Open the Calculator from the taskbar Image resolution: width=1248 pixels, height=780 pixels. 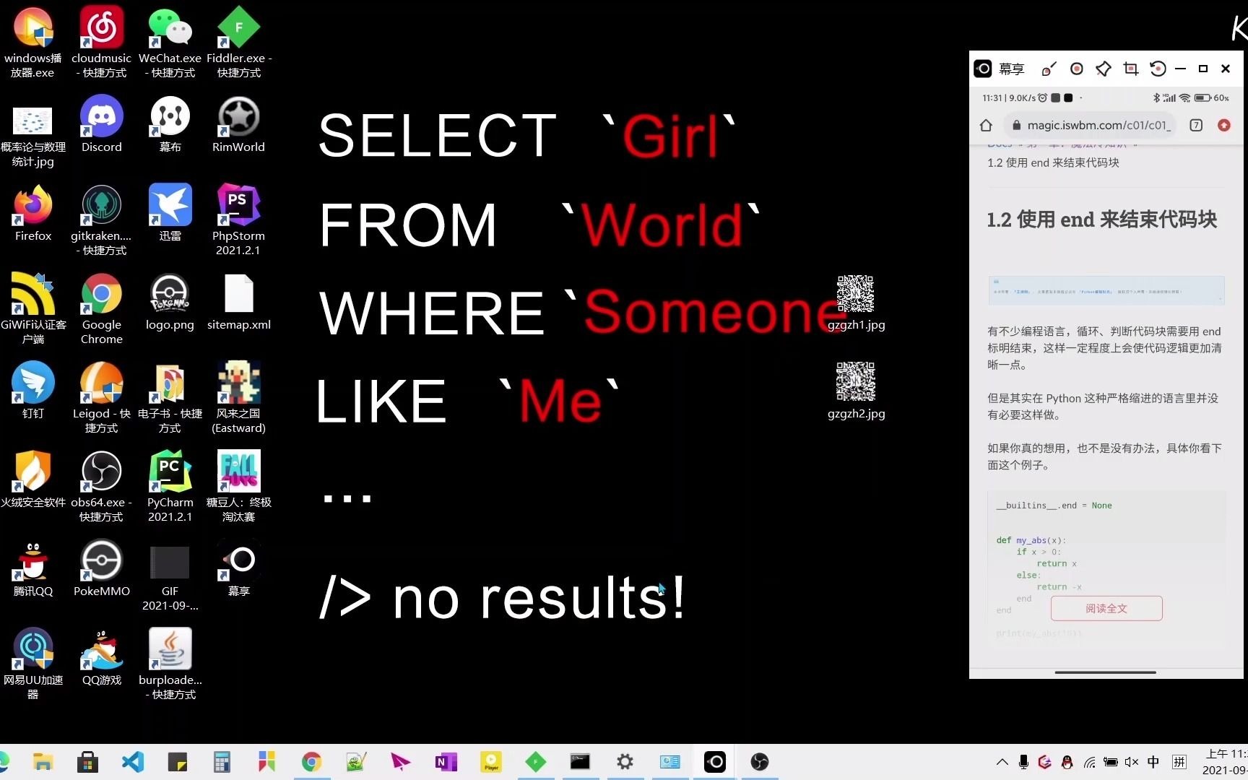(x=222, y=762)
